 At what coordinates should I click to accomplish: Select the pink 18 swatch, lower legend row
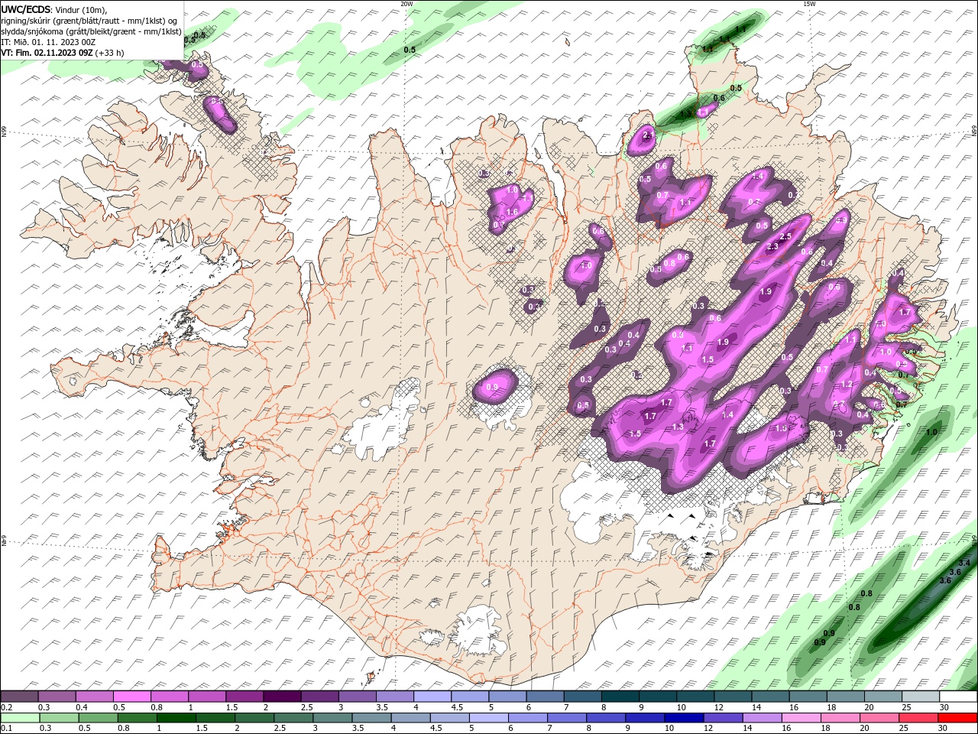(840, 717)
